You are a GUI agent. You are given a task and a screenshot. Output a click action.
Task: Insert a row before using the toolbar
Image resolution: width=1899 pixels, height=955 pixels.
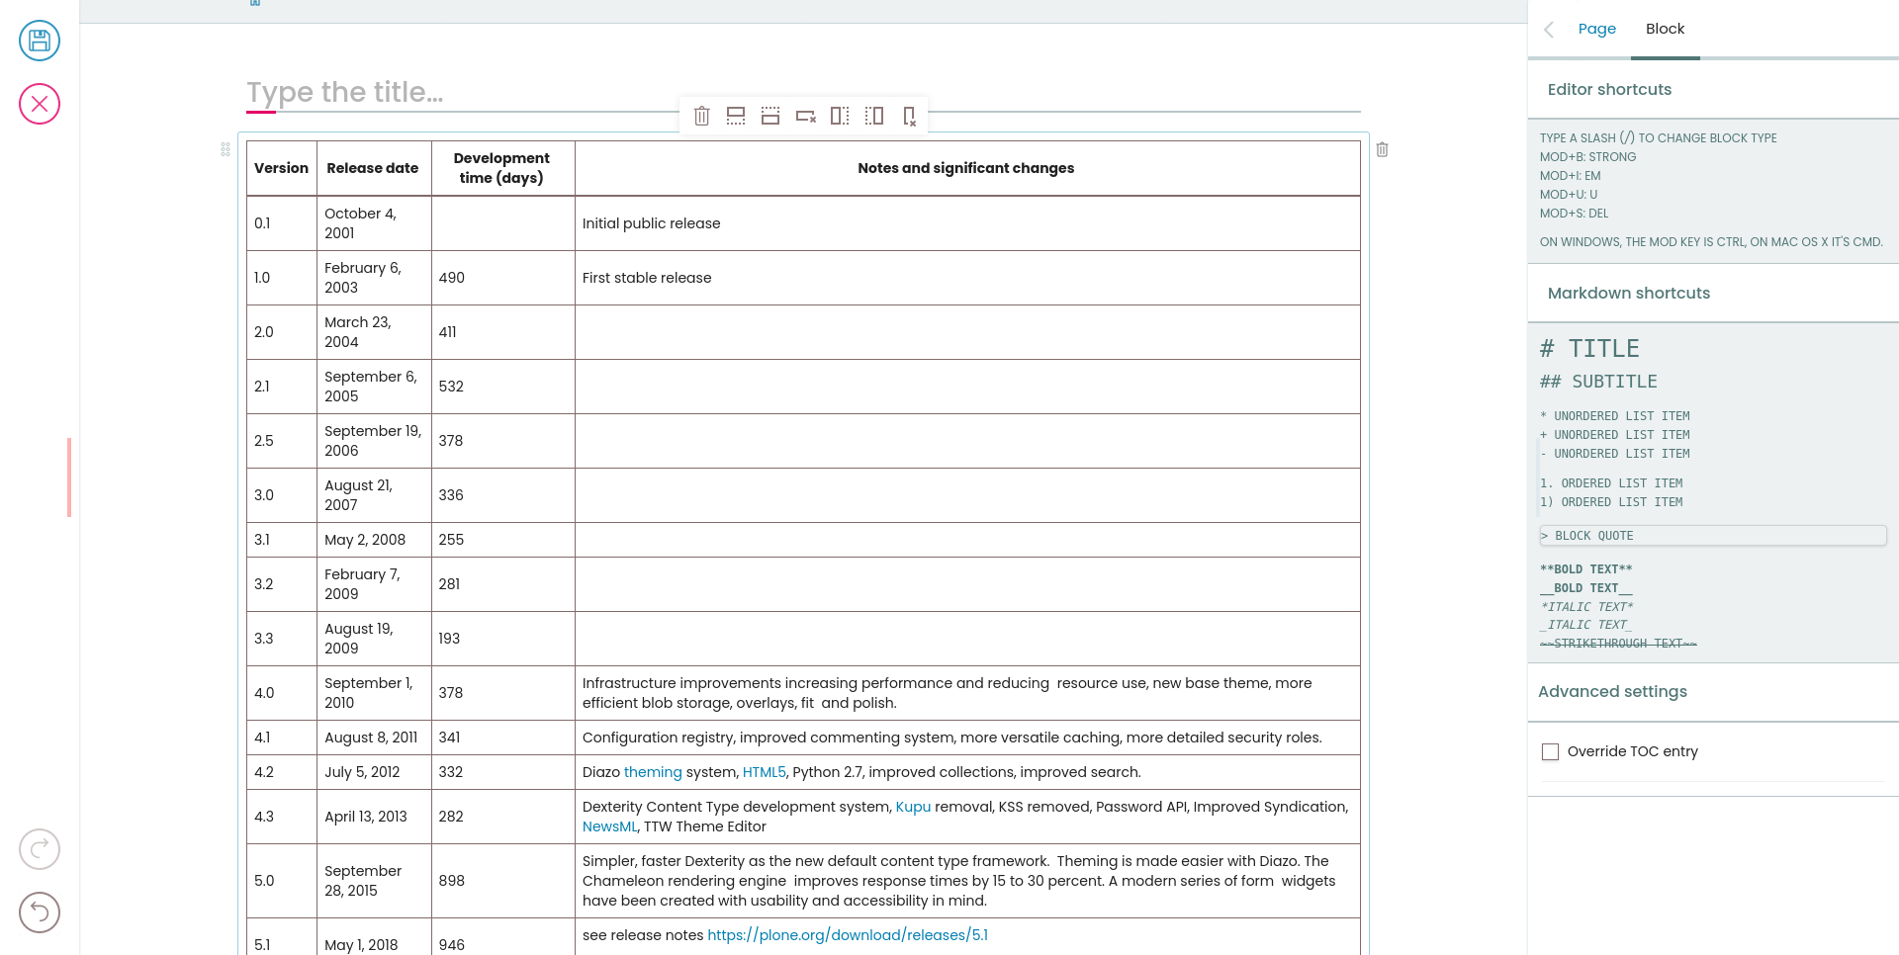pyautogui.click(x=770, y=116)
